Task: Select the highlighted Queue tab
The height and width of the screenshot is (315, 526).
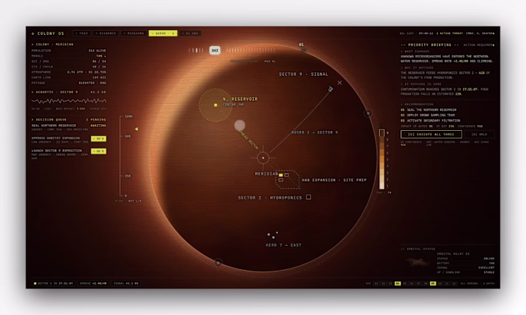Action: pos(163,34)
